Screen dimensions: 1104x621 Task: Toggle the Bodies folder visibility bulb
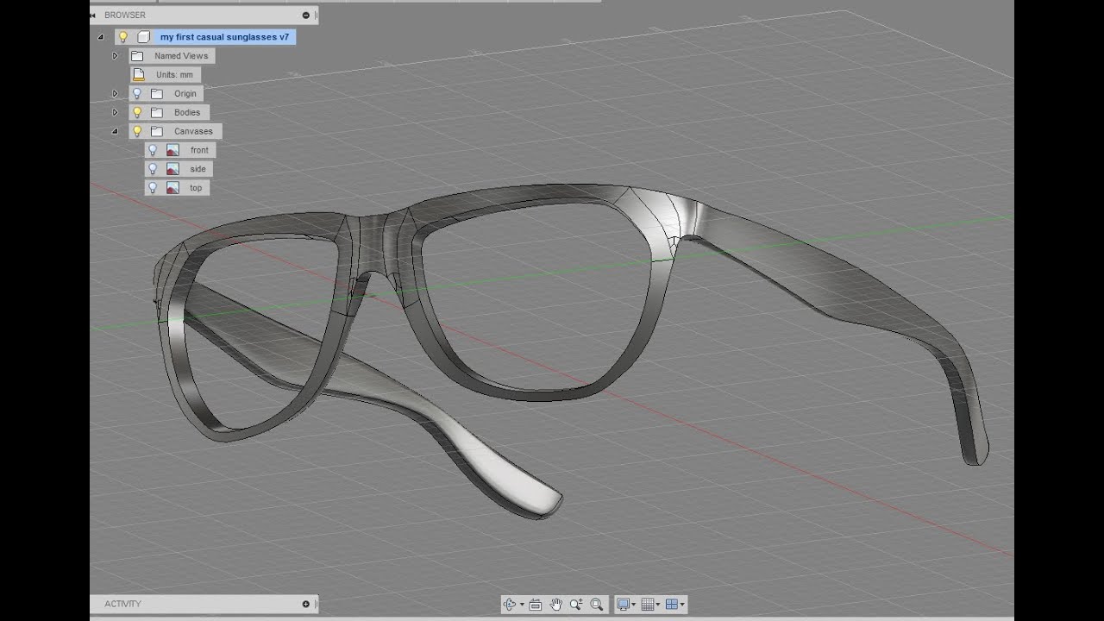pyautogui.click(x=136, y=112)
